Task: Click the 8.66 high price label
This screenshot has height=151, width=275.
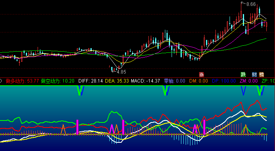Action: tap(251, 4)
